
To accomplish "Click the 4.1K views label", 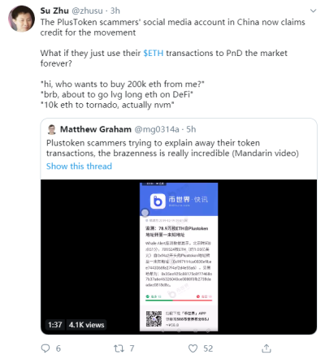I will pos(86,325).
